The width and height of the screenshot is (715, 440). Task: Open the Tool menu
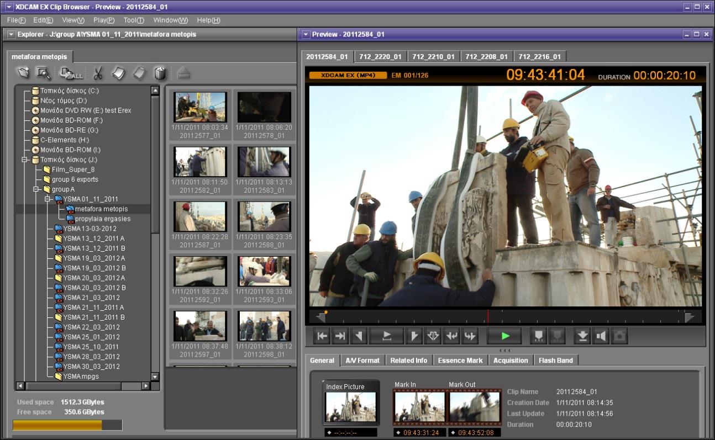133,20
